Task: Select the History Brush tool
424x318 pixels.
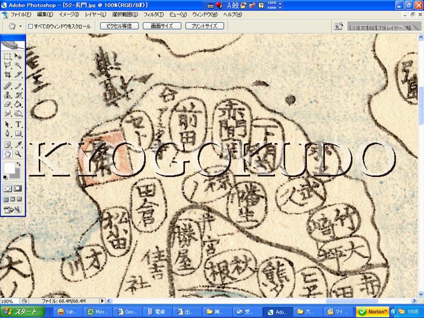Action: tap(18, 95)
